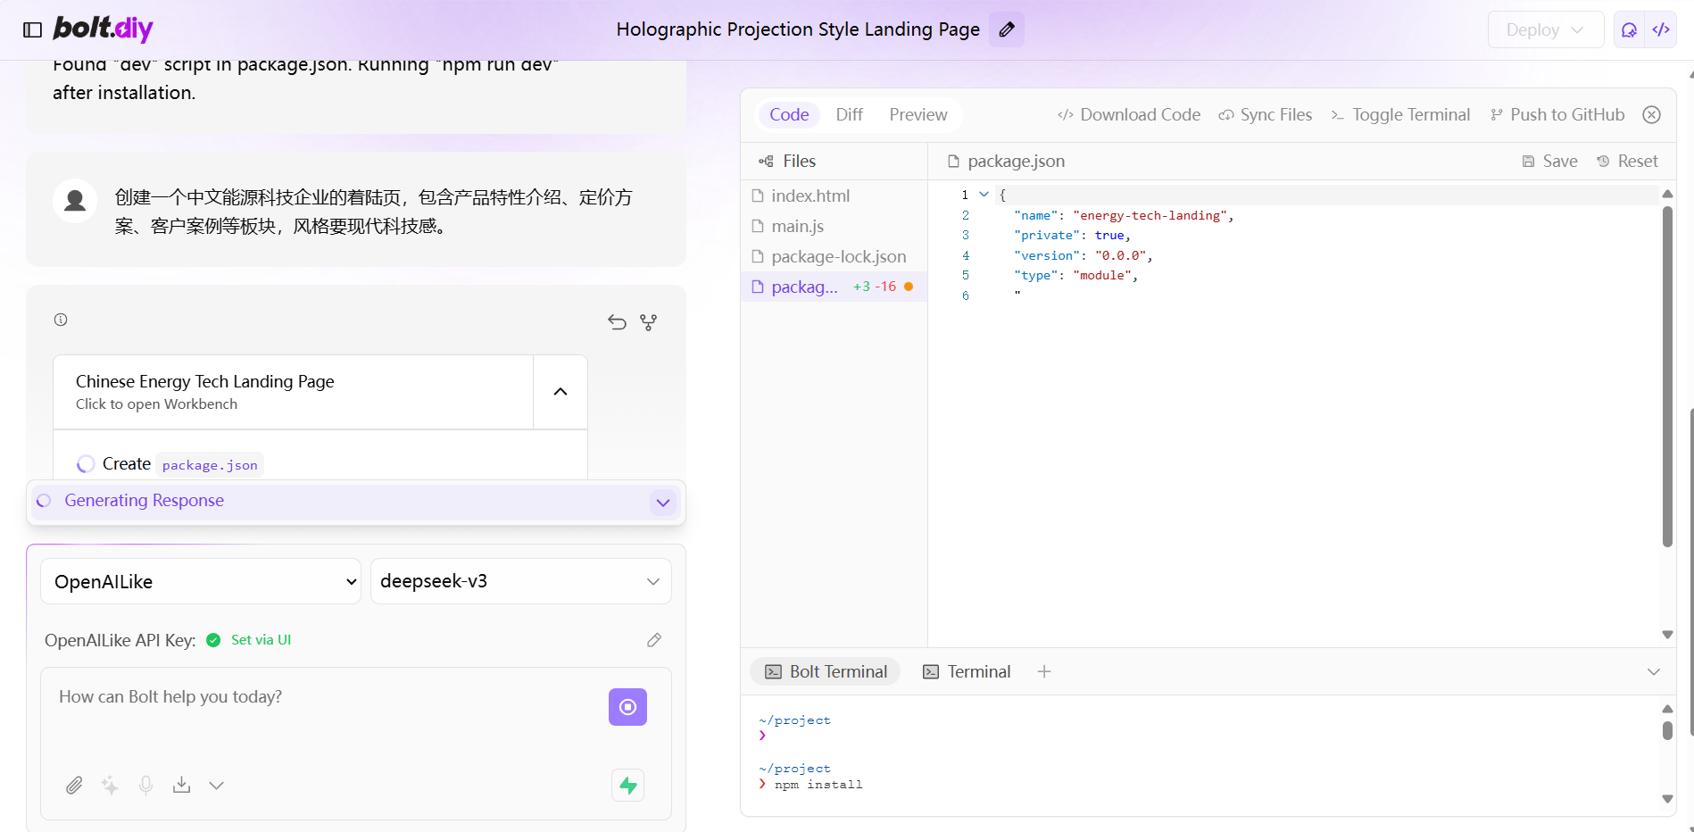Click the "energy-tech-landing" string in line 2
This screenshot has height=832, width=1694.
[x=1150, y=215]
